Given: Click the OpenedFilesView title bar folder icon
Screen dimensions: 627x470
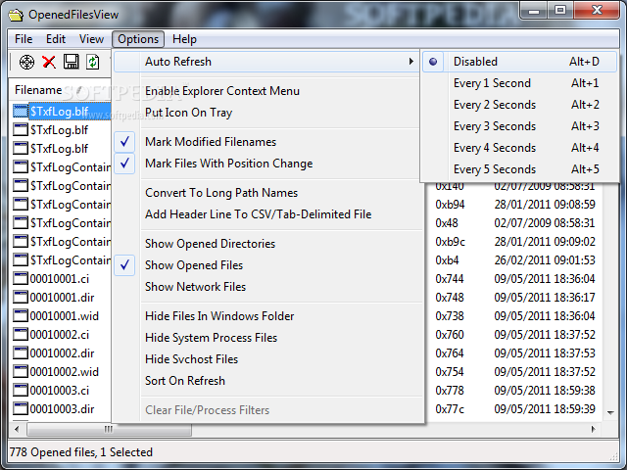Looking at the screenshot, I should [16, 15].
